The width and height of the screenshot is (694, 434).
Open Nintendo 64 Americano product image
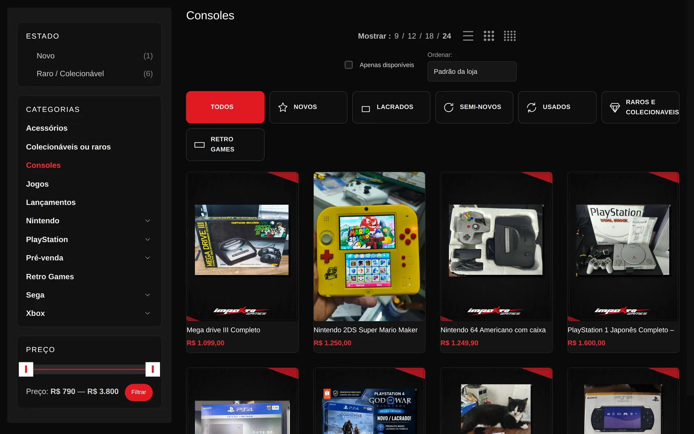click(x=496, y=247)
